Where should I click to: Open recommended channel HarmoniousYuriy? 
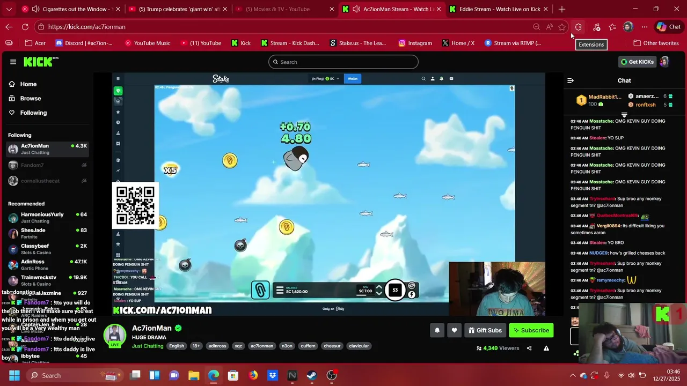[x=47, y=218]
